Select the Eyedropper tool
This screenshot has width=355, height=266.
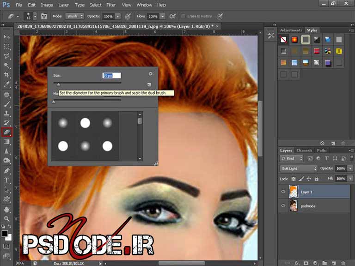(6, 84)
